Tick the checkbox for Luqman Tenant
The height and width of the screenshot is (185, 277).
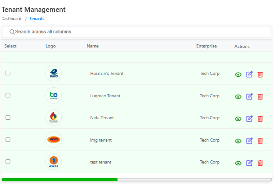click(8, 95)
